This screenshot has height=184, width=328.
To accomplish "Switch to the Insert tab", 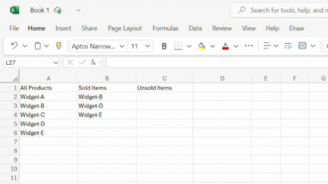I will coord(63,28).
